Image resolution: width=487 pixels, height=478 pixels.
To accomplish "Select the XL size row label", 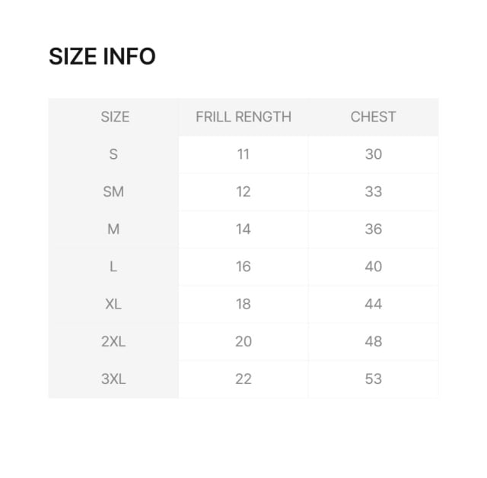I will pos(113,304).
